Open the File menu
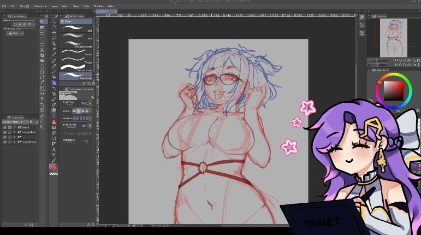 click(x=4, y=6)
